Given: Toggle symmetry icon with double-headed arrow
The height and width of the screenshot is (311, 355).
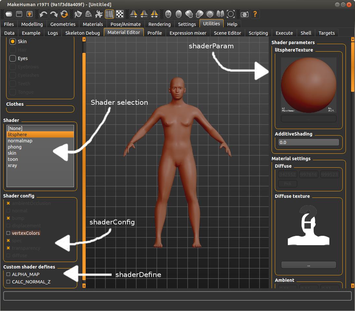Looking at the screenshot, I should point(154,14).
